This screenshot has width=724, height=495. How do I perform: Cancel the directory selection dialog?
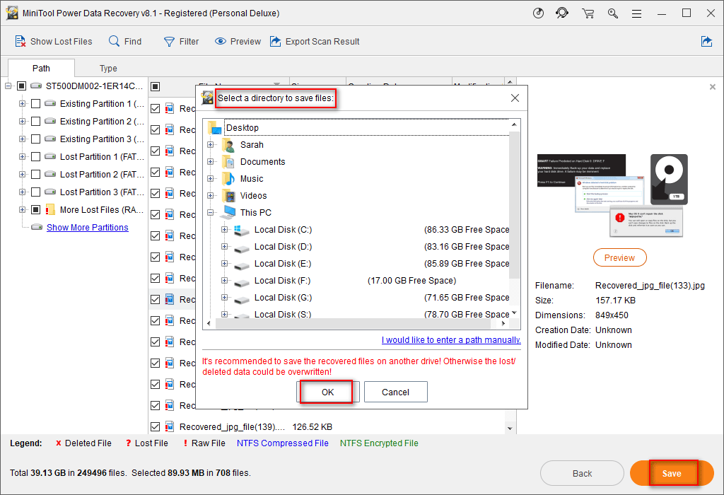coord(396,392)
